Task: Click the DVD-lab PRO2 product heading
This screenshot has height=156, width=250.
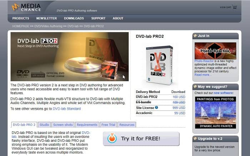Action: (150, 36)
